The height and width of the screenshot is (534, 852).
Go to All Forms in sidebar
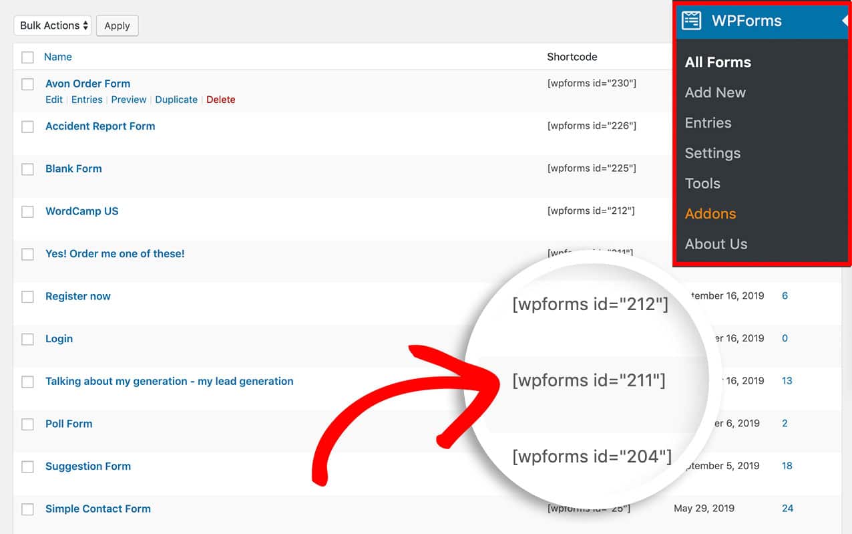coord(718,62)
